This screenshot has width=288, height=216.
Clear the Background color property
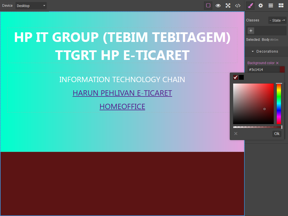277,63
